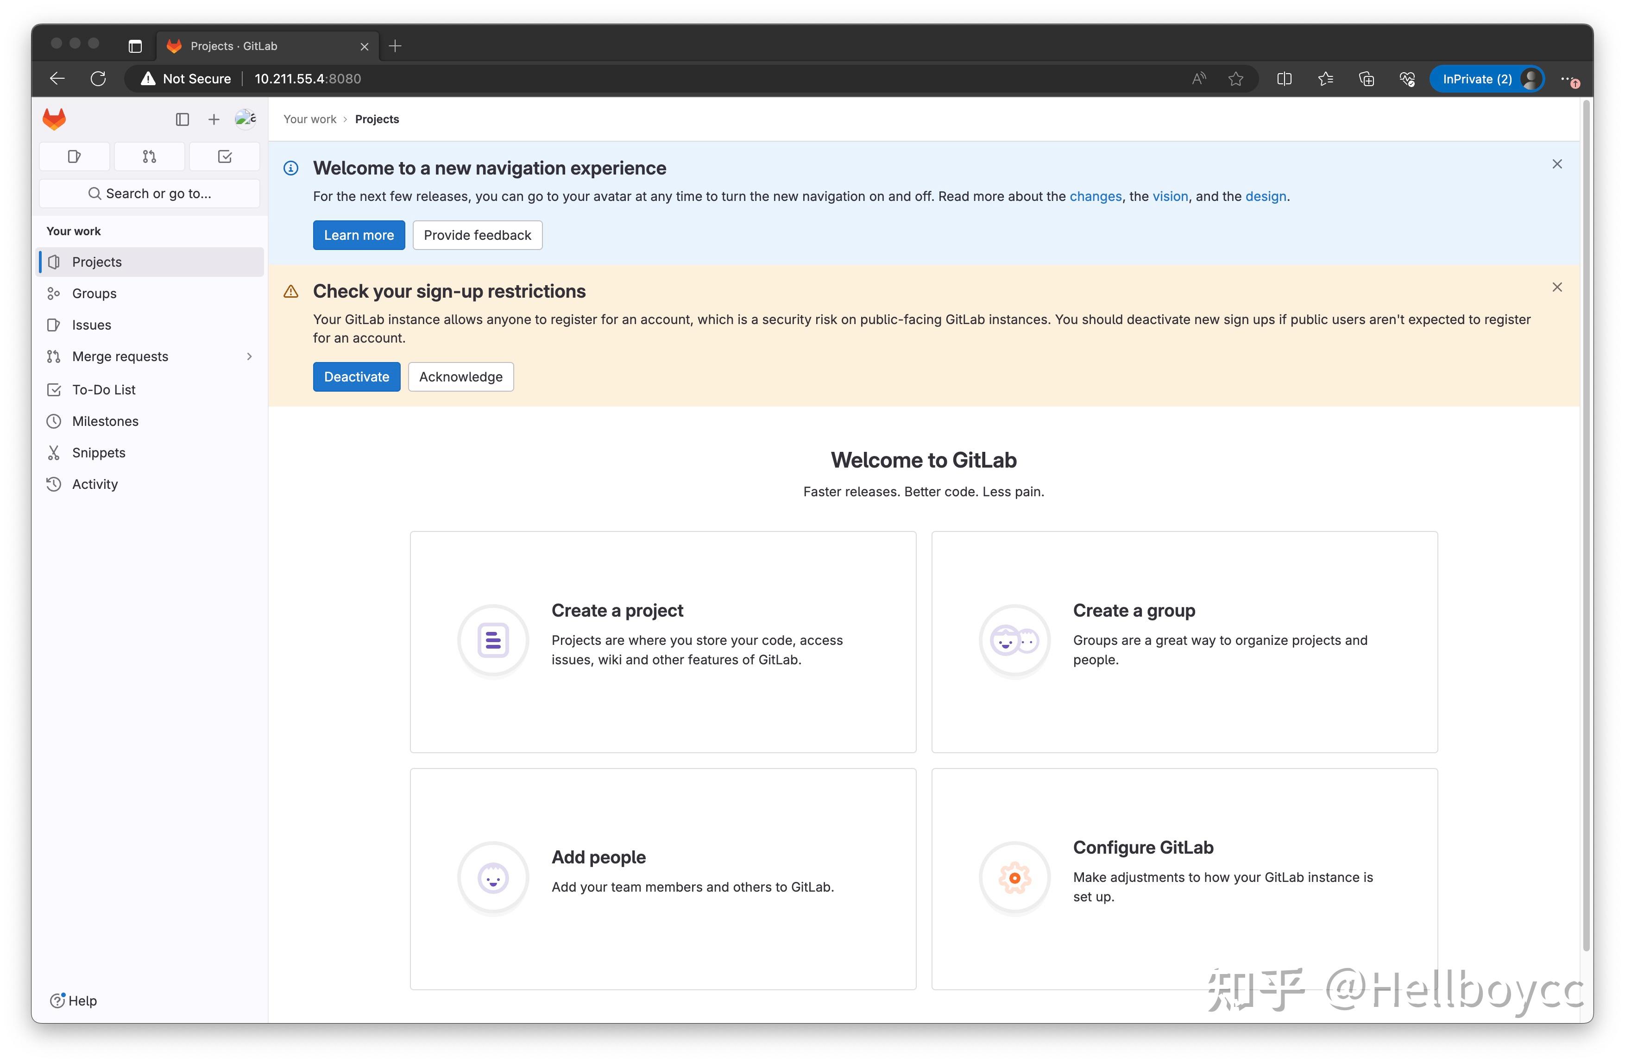Viewport: 1625px width, 1062px height.
Task: Open the changes link in banner
Action: 1095,196
